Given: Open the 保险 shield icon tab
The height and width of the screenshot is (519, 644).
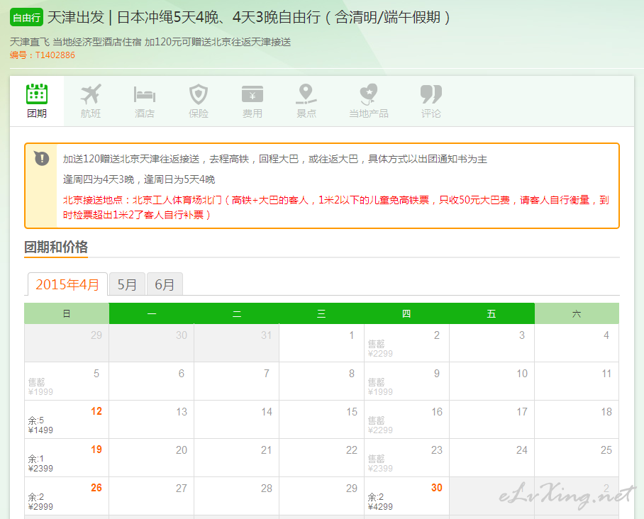Looking at the screenshot, I should coord(199,101).
